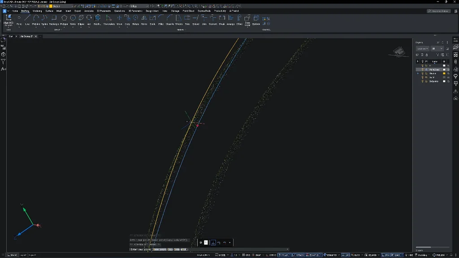Select the Spline tool
This screenshot has height=258, width=459.
coord(44,20)
